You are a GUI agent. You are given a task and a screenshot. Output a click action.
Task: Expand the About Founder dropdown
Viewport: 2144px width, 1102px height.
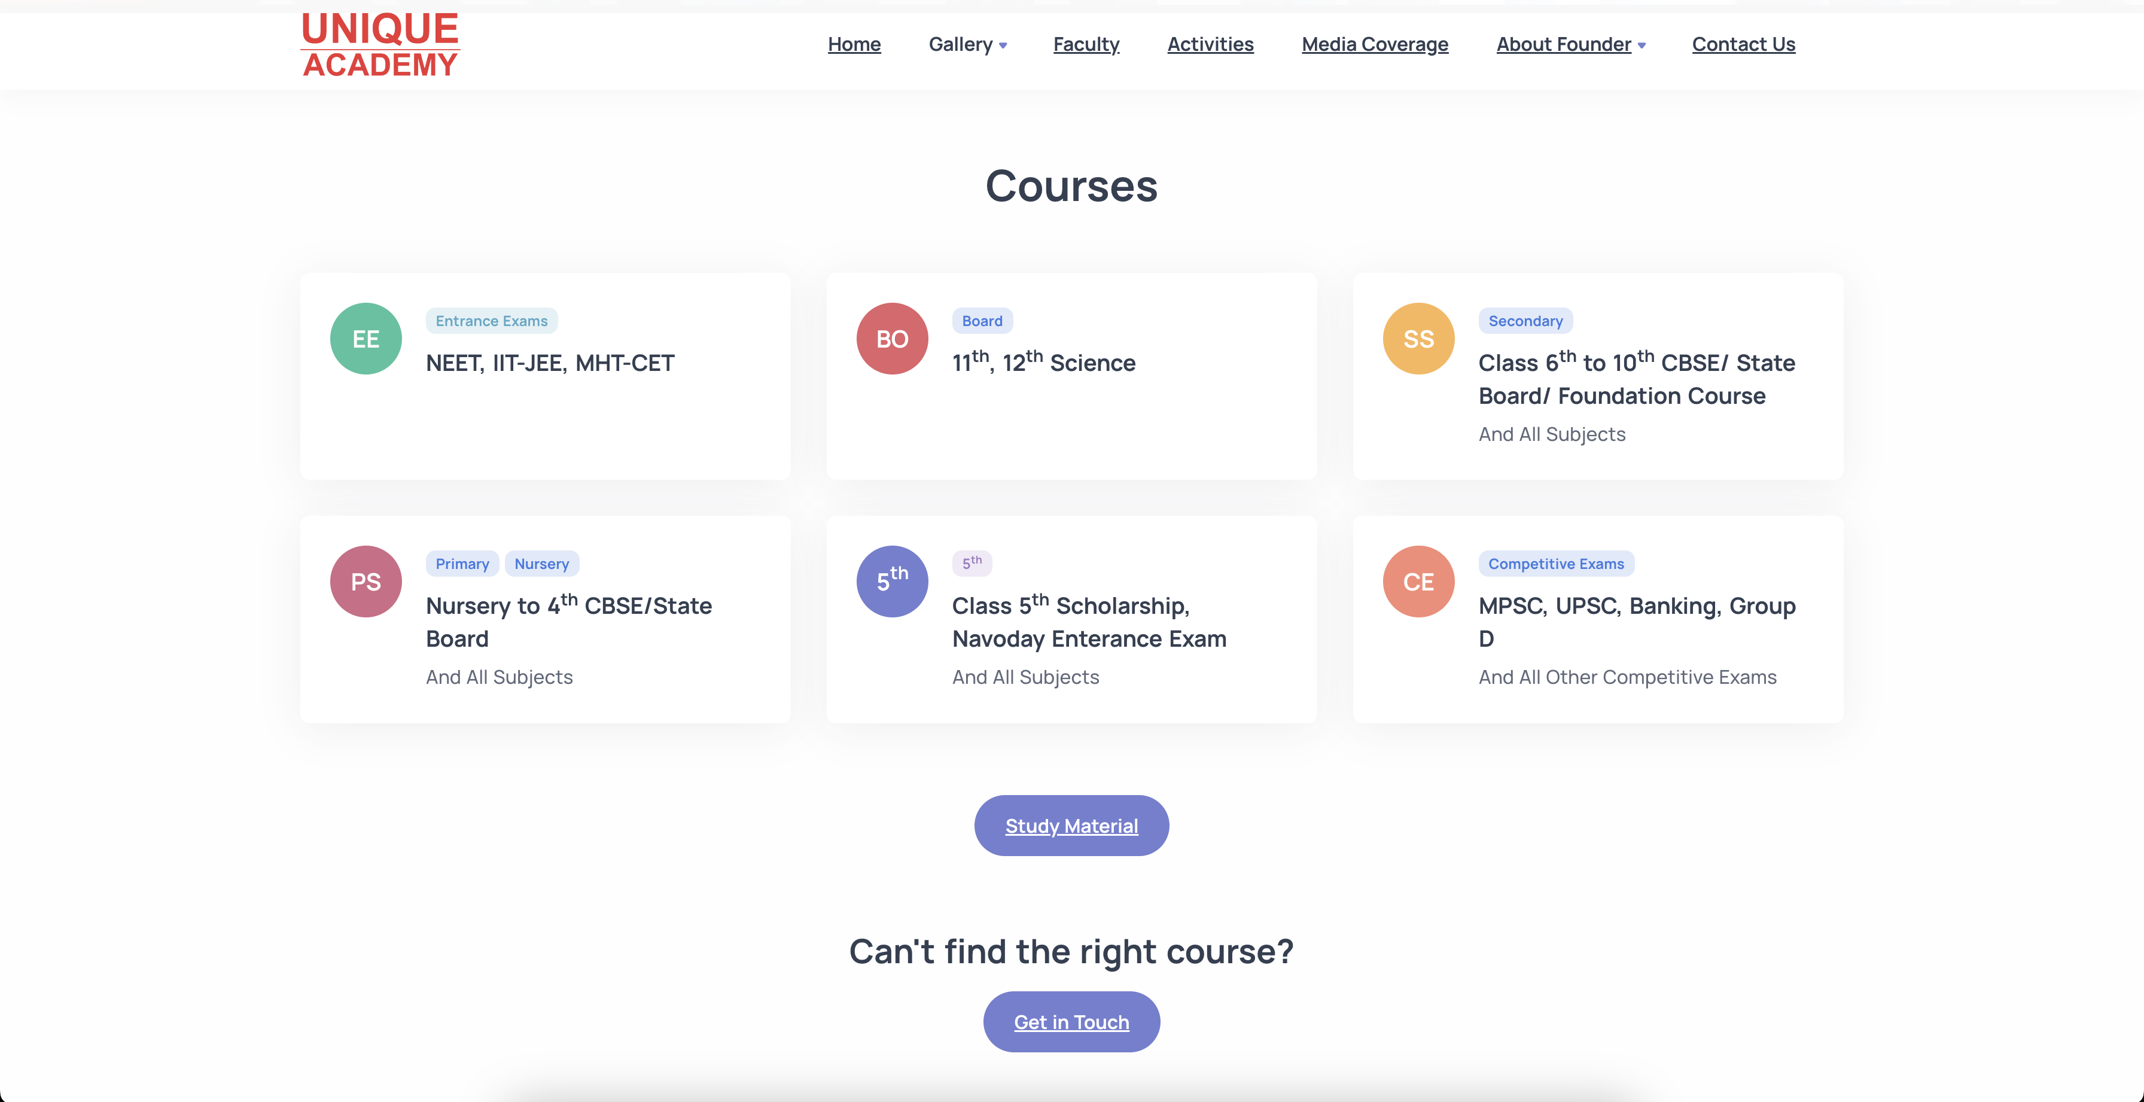(x=1570, y=45)
